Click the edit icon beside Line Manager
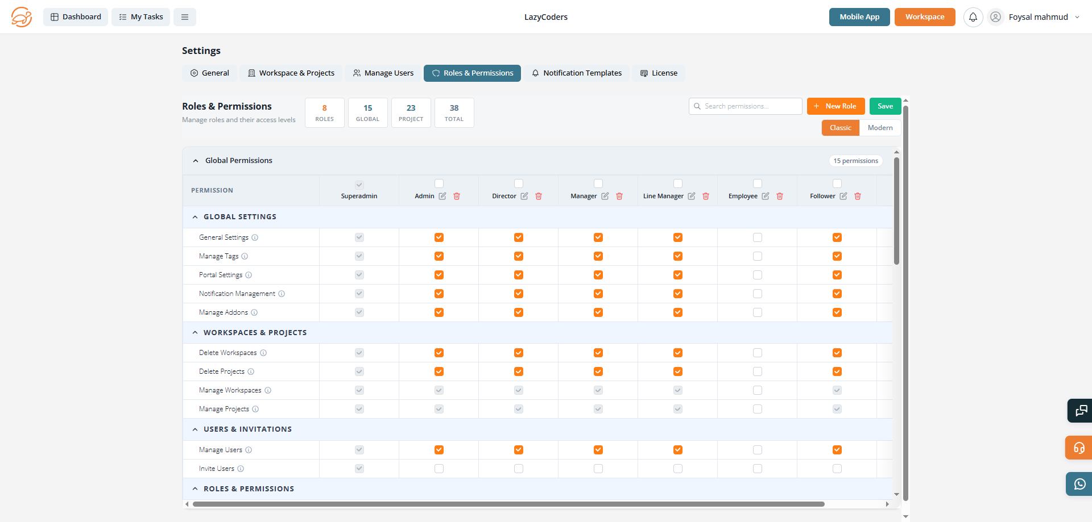The image size is (1092, 522). click(692, 196)
